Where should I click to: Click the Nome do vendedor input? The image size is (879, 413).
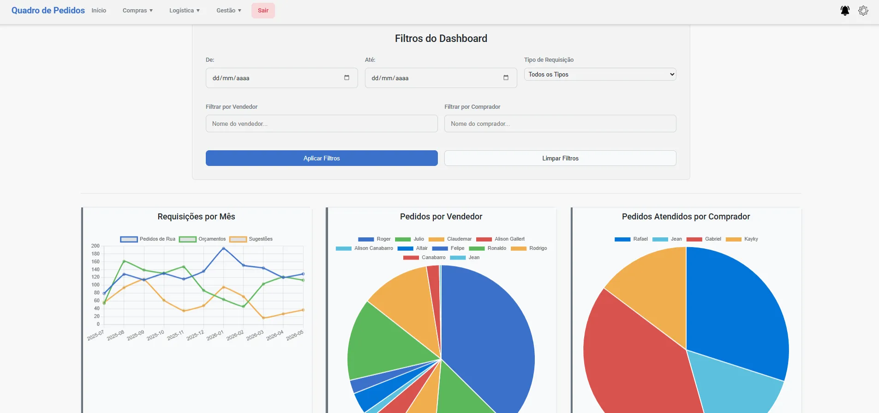(322, 124)
